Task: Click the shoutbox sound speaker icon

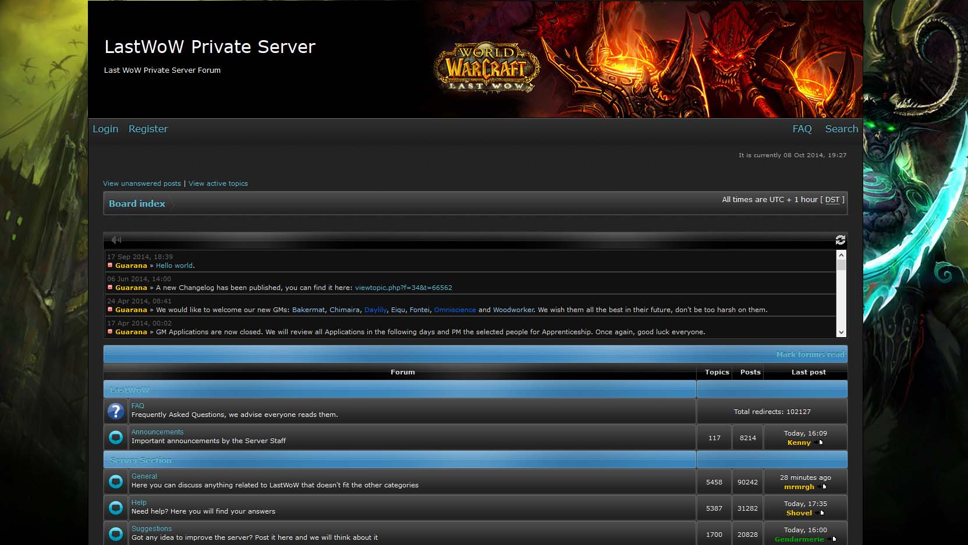Action: point(116,240)
